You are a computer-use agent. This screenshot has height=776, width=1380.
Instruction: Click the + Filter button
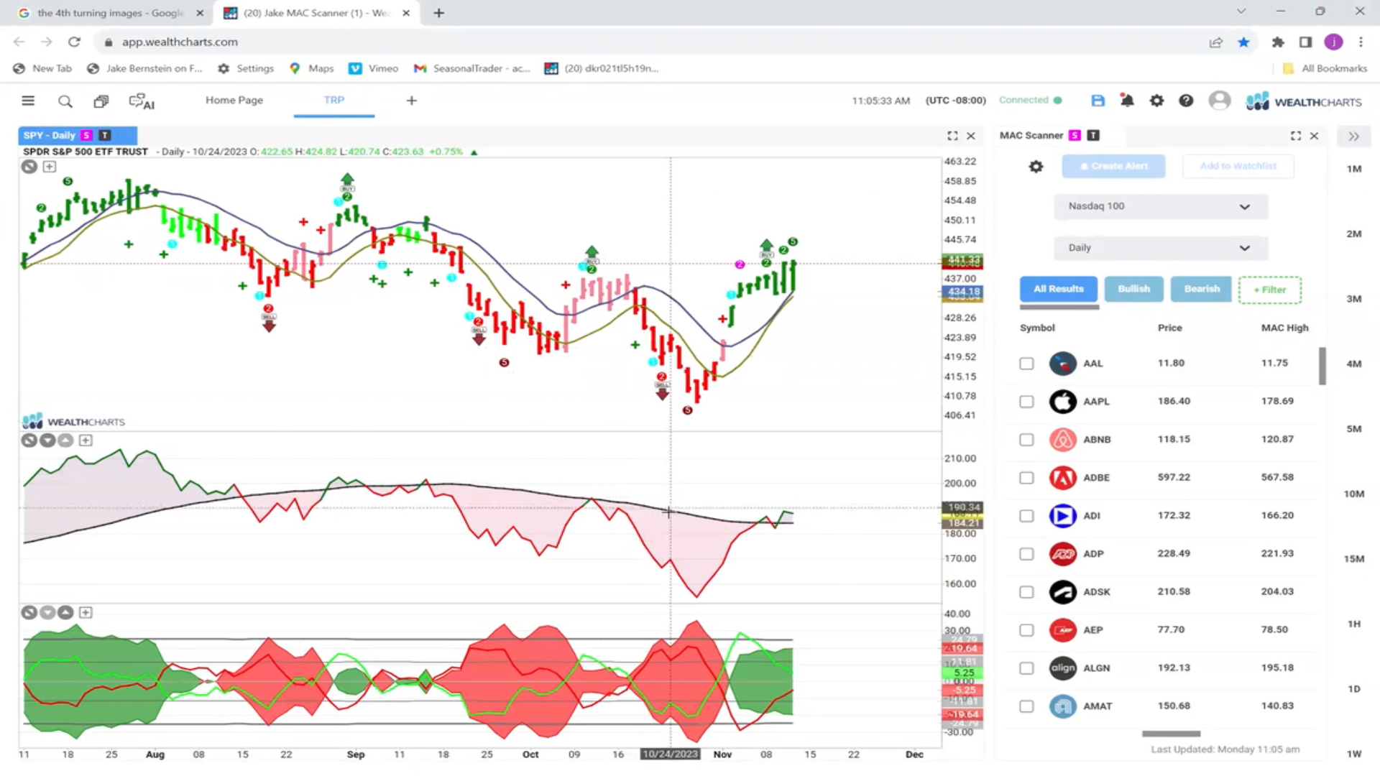[1270, 290]
